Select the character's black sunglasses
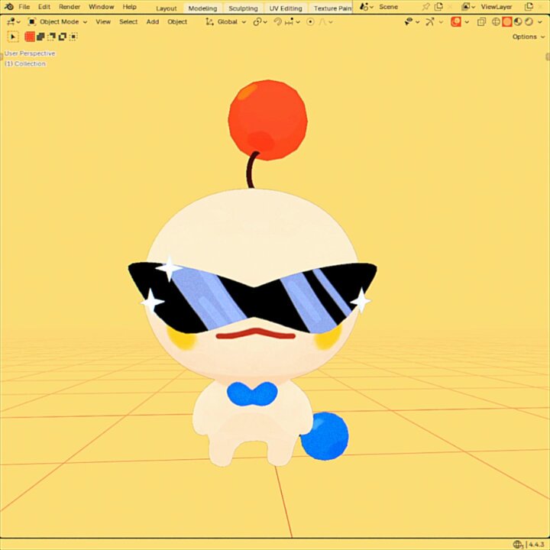This screenshot has height=550, width=550. 253,297
